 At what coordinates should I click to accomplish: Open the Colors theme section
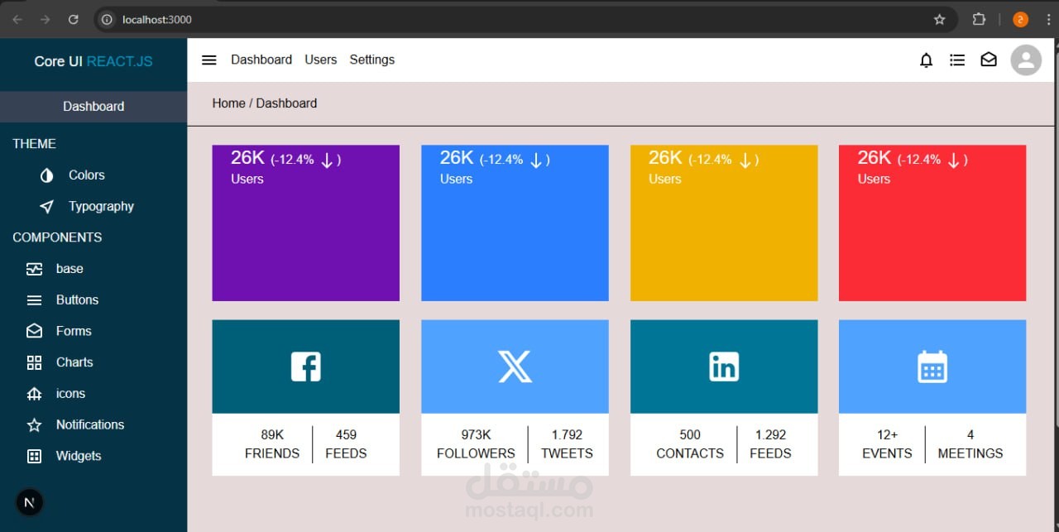click(x=46, y=175)
